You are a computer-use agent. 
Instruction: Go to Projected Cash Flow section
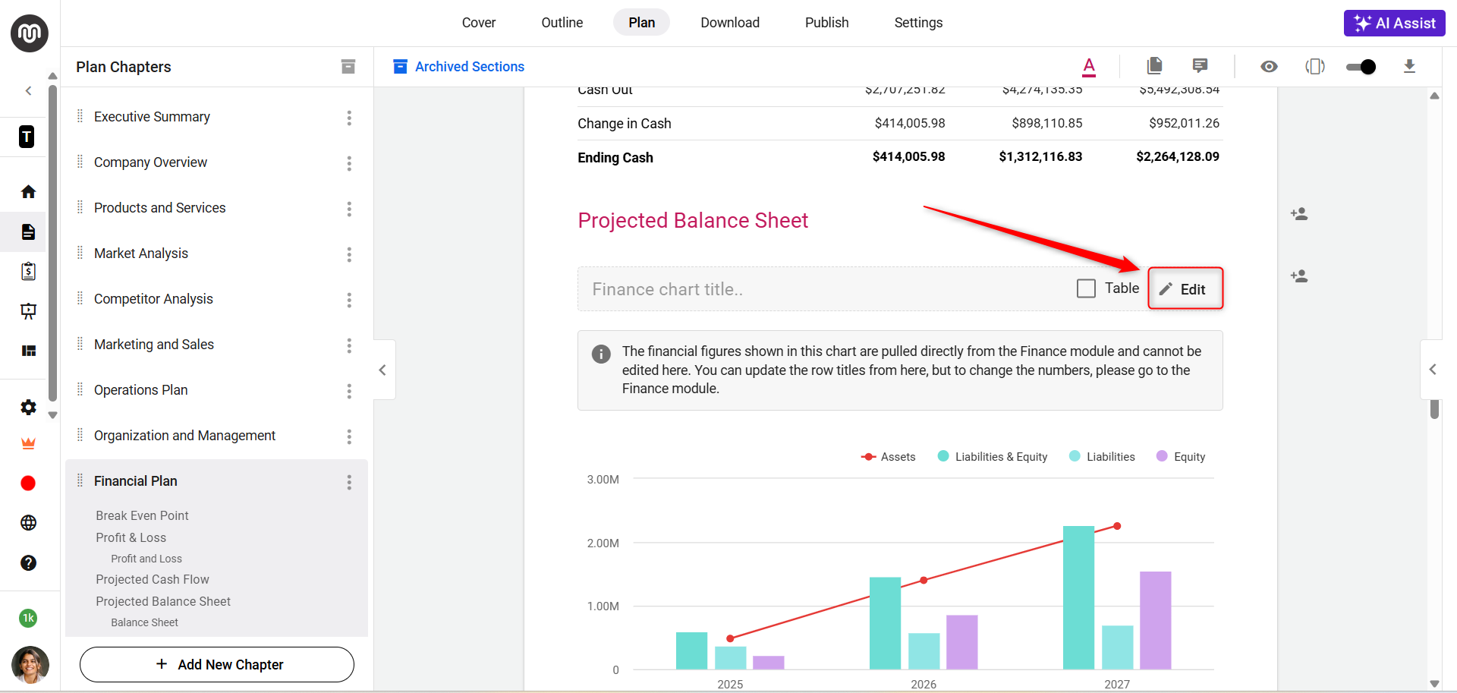(x=152, y=579)
